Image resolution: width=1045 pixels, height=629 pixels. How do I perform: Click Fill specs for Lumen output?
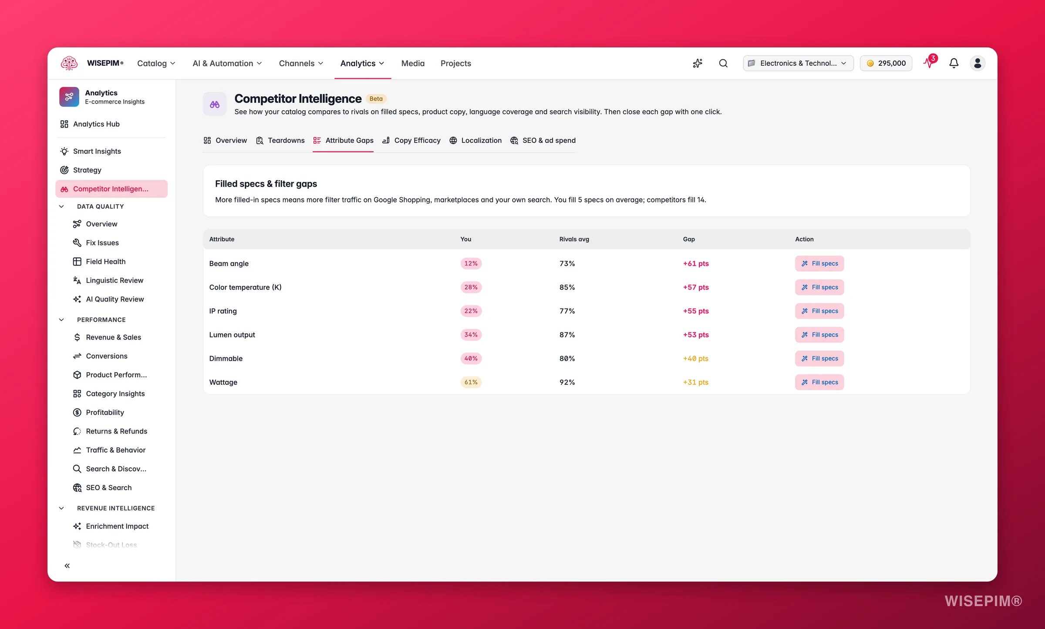[819, 335]
